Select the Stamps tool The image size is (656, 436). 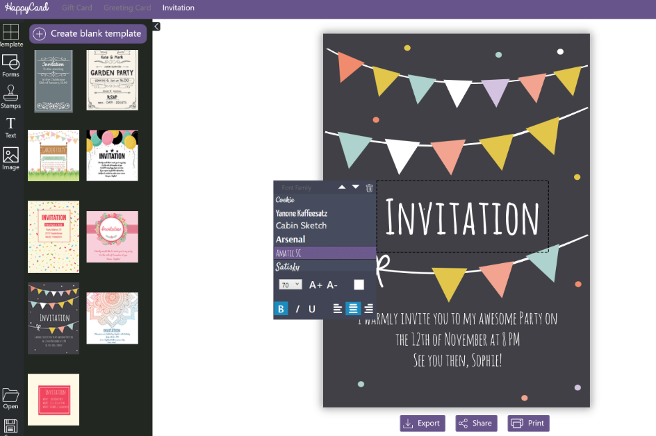[10, 97]
